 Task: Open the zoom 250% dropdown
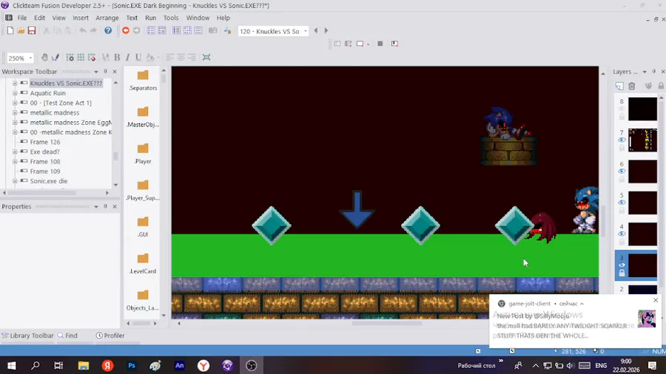30,58
